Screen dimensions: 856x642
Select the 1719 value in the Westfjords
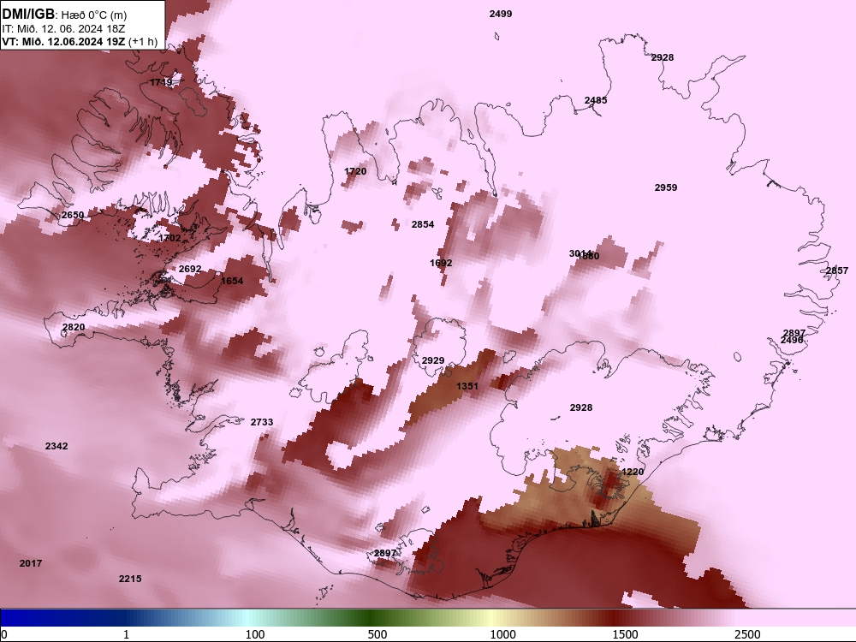point(162,82)
